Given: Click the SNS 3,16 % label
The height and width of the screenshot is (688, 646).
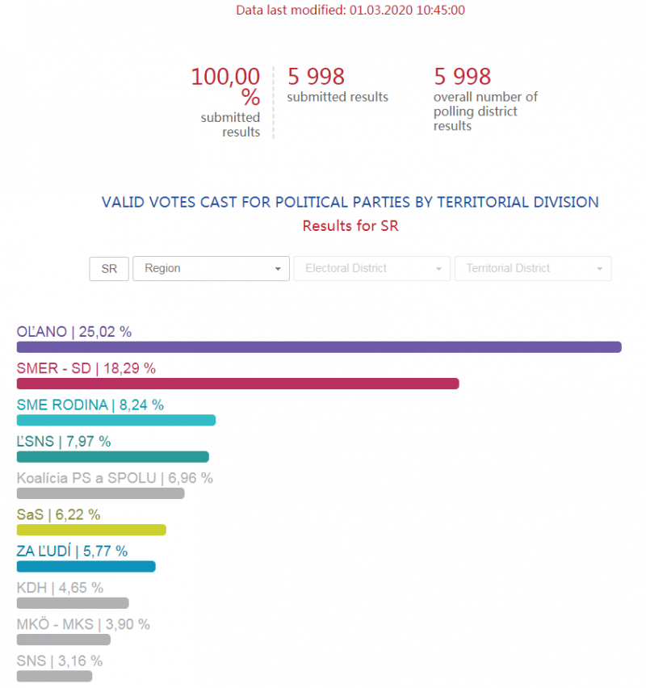Looking at the screenshot, I should pos(60,661).
